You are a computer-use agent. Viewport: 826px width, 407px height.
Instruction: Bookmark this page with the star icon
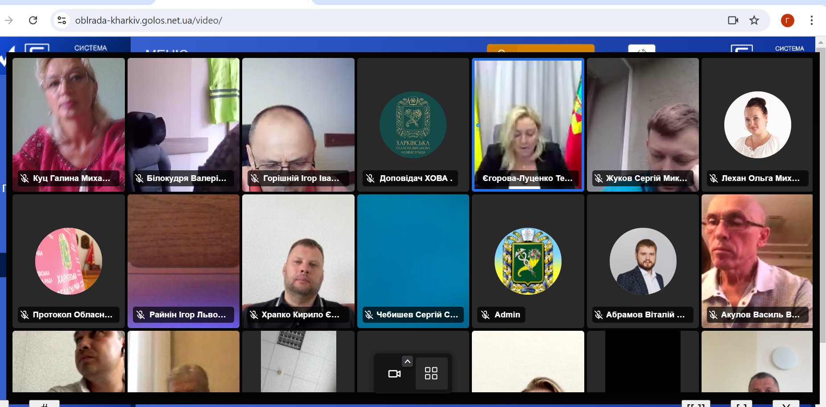click(x=754, y=21)
